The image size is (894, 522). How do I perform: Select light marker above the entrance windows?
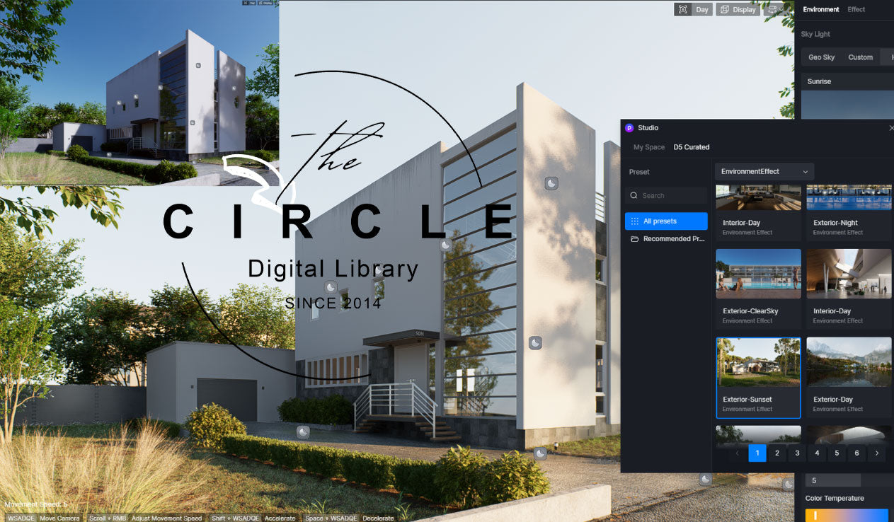(x=331, y=287)
